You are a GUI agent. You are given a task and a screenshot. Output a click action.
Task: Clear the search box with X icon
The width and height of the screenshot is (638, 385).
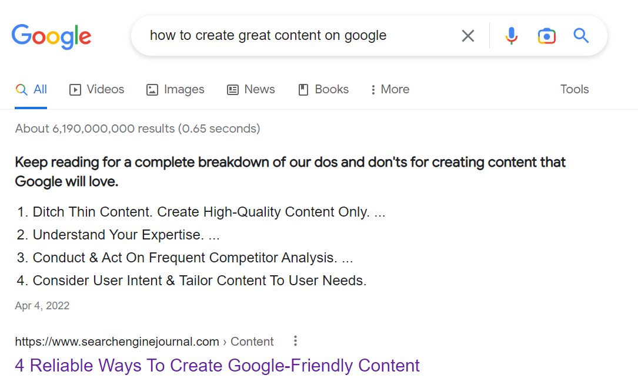pos(468,36)
